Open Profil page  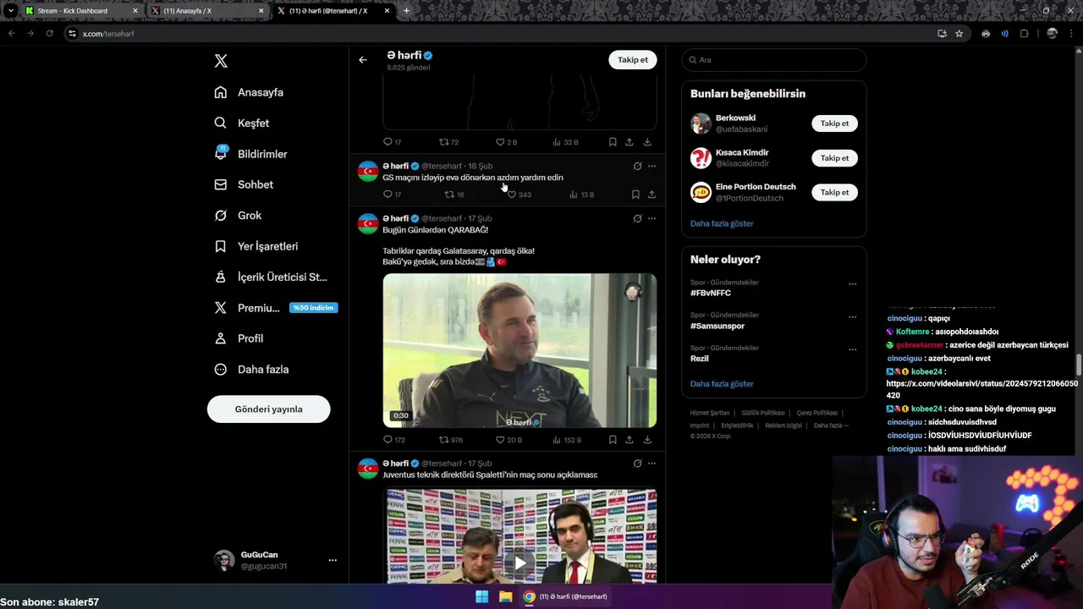click(239, 338)
